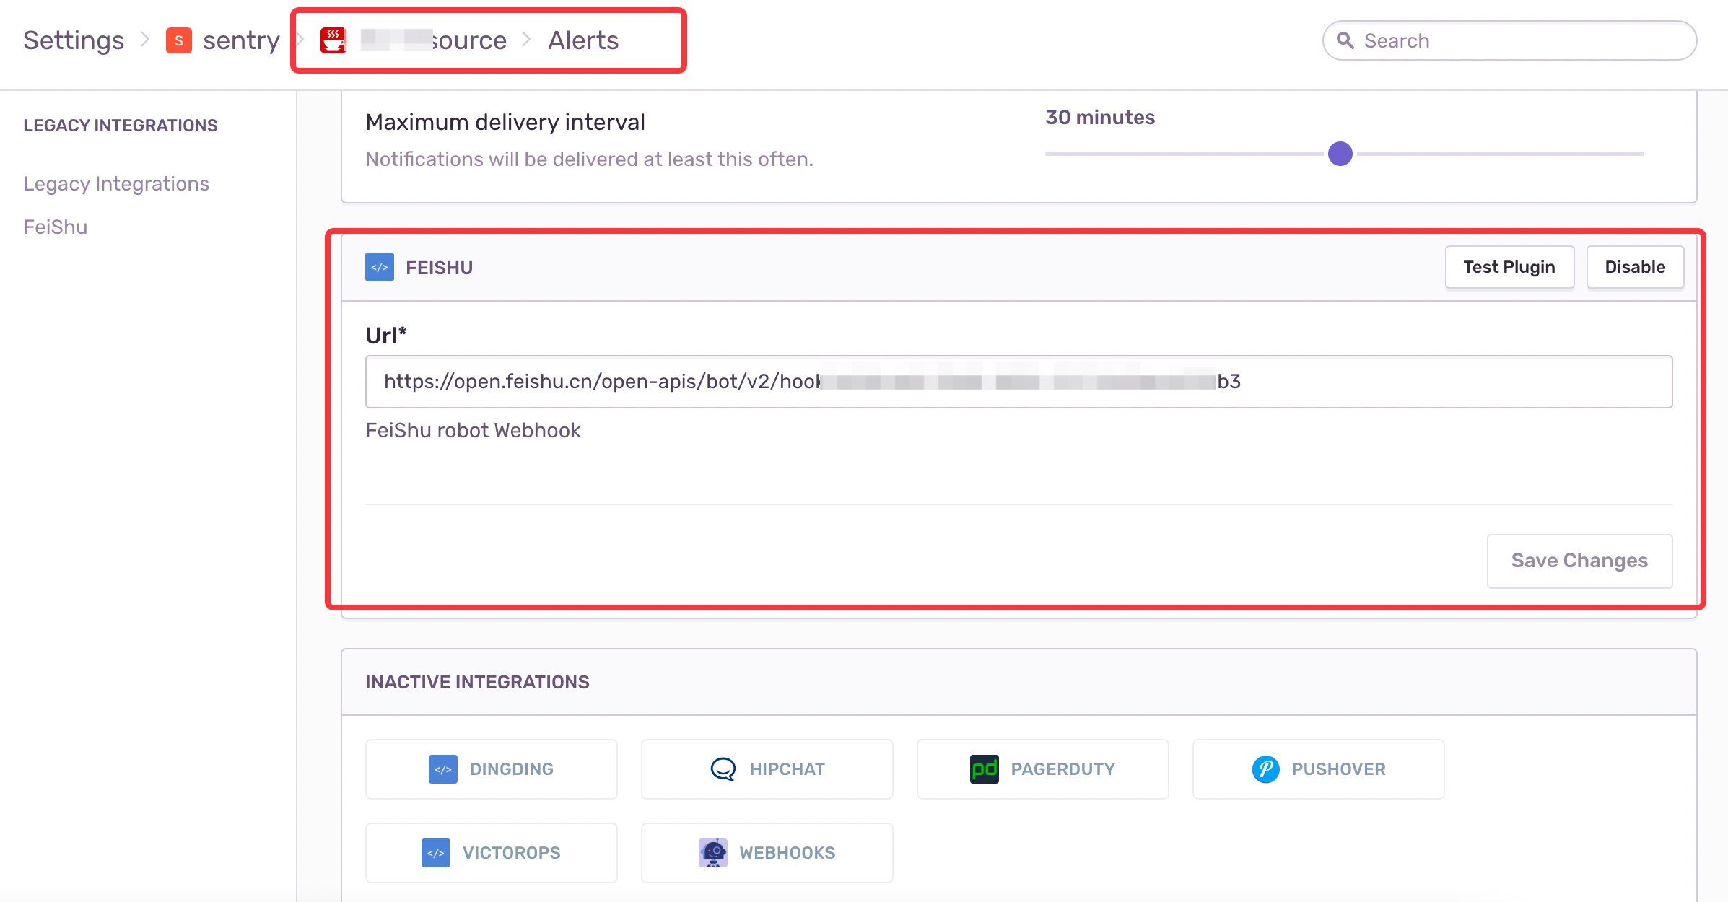Enable the VICTOROPS integration
This screenshot has width=1728, height=902.
(492, 853)
